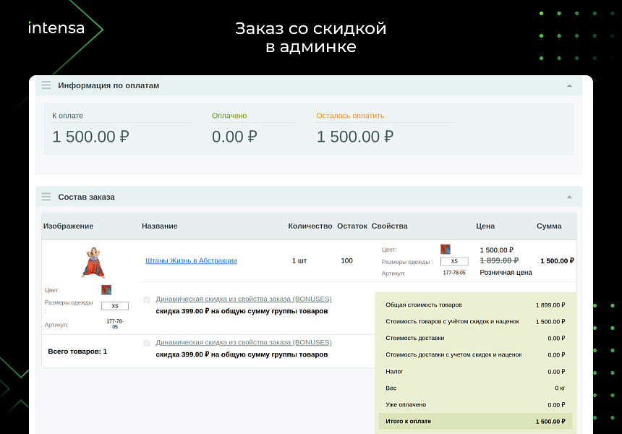The height and width of the screenshot is (434, 622).
Task: Collapse the Состав заказа panel
Action: 568,196
